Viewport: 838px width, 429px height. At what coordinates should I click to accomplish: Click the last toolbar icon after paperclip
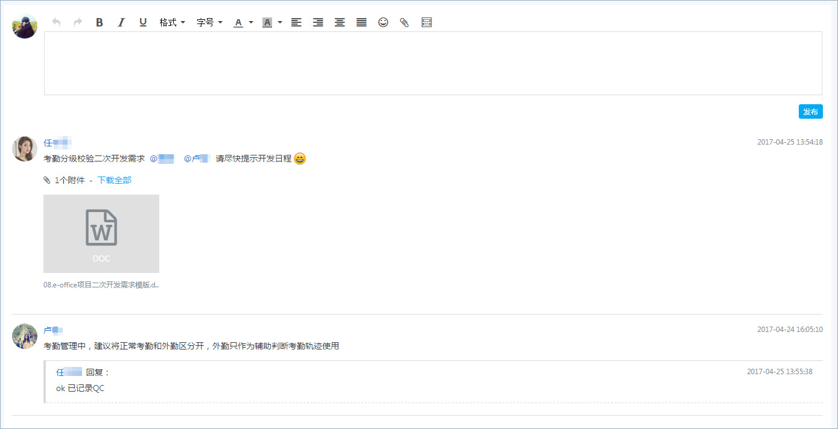pos(427,22)
